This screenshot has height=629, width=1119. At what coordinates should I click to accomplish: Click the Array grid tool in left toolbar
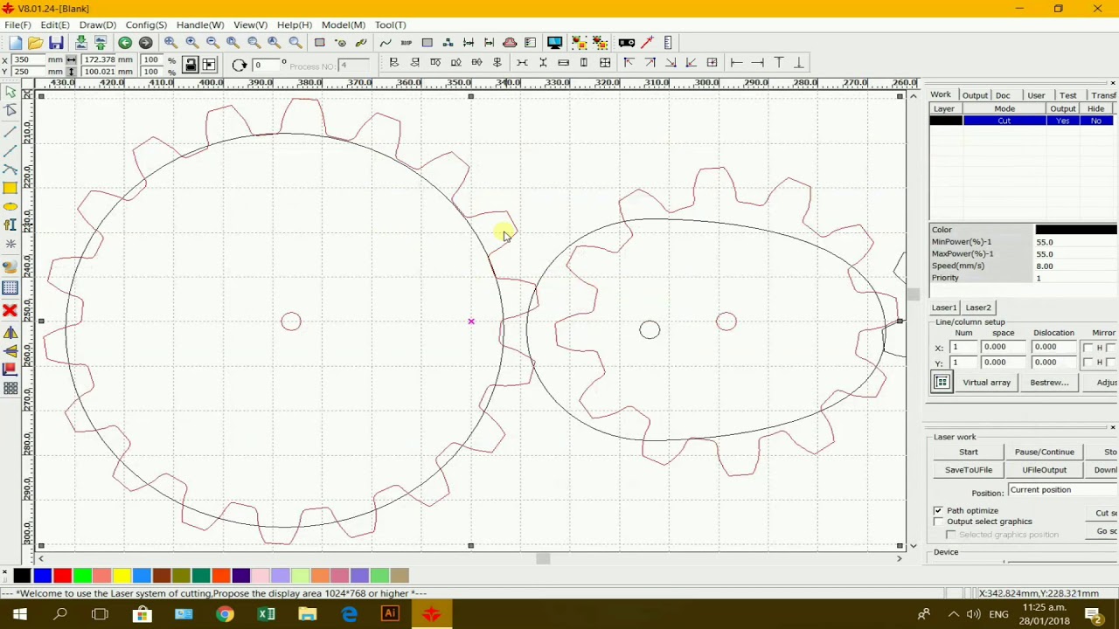pos(10,388)
